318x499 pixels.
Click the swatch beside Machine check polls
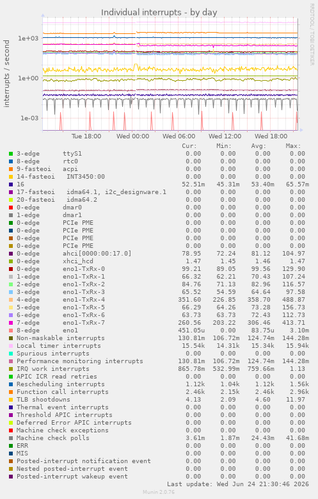click(11, 438)
